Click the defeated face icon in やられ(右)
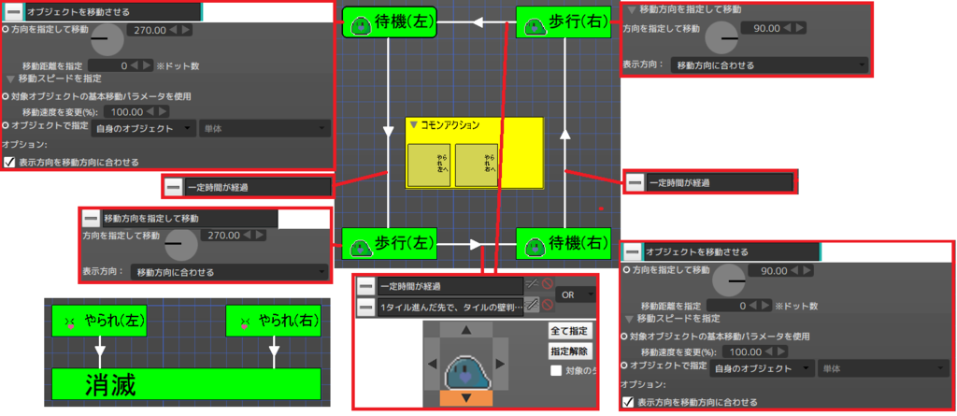 point(245,323)
